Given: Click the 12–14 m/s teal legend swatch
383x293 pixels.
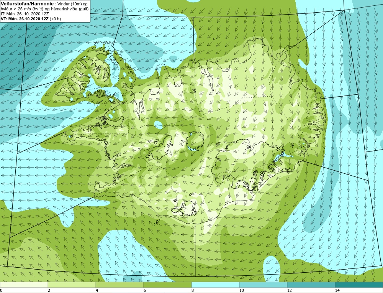Looking at the screenshot, I should (311, 285).
